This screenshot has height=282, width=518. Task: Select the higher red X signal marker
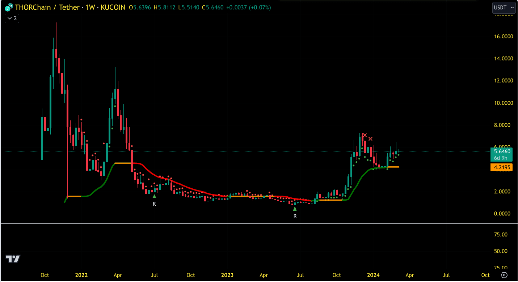click(x=365, y=136)
